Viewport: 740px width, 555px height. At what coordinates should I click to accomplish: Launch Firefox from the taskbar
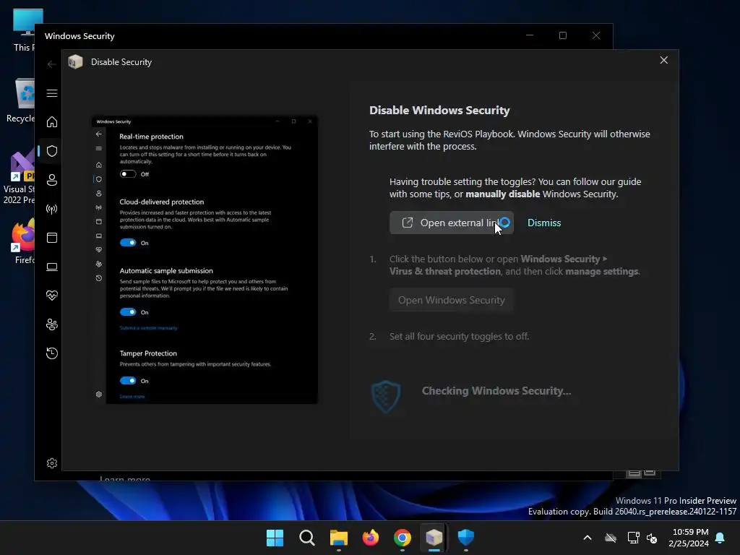pos(371,538)
